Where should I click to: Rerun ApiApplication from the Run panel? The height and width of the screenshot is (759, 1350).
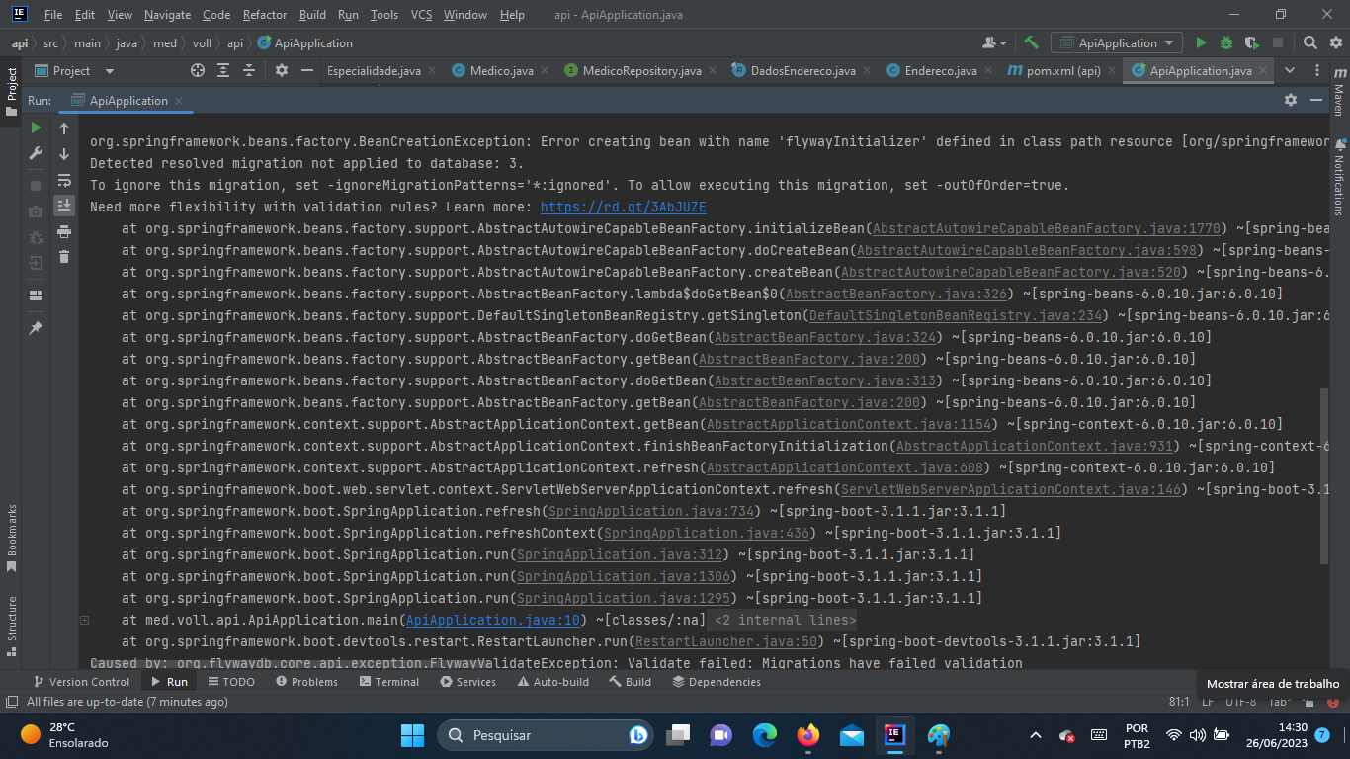click(36, 127)
